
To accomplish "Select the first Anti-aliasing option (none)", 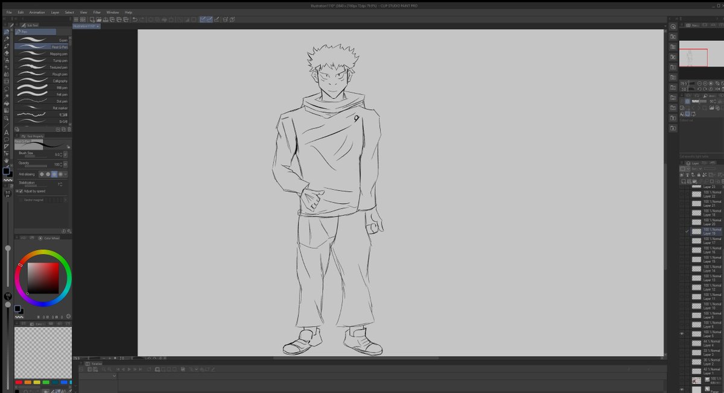I will (42, 174).
